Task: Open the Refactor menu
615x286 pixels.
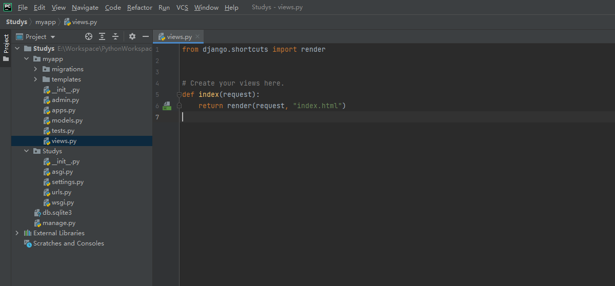Action: coord(140,8)
